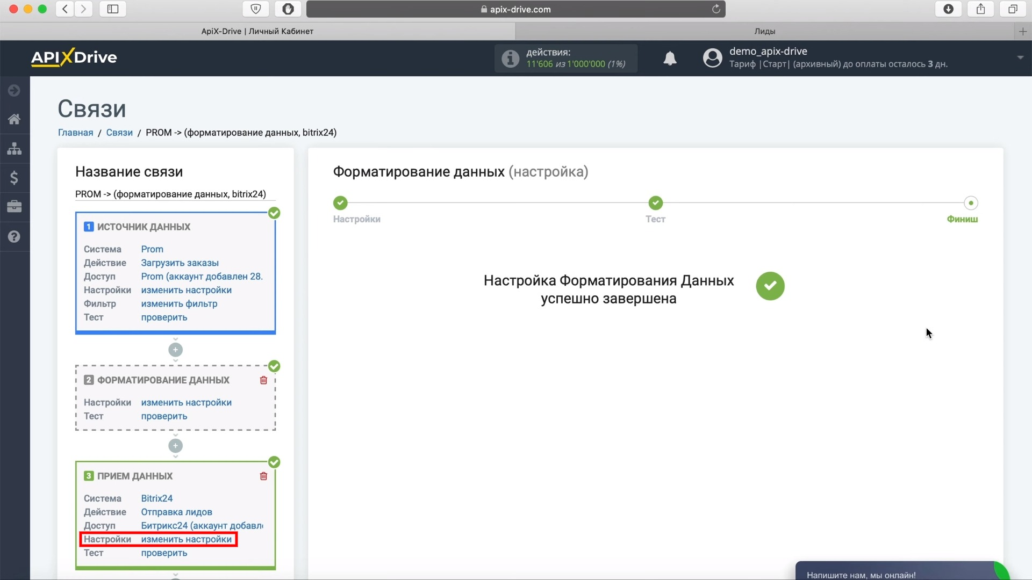Click проверить in Форматирование данных block

[x=164, y=416]
